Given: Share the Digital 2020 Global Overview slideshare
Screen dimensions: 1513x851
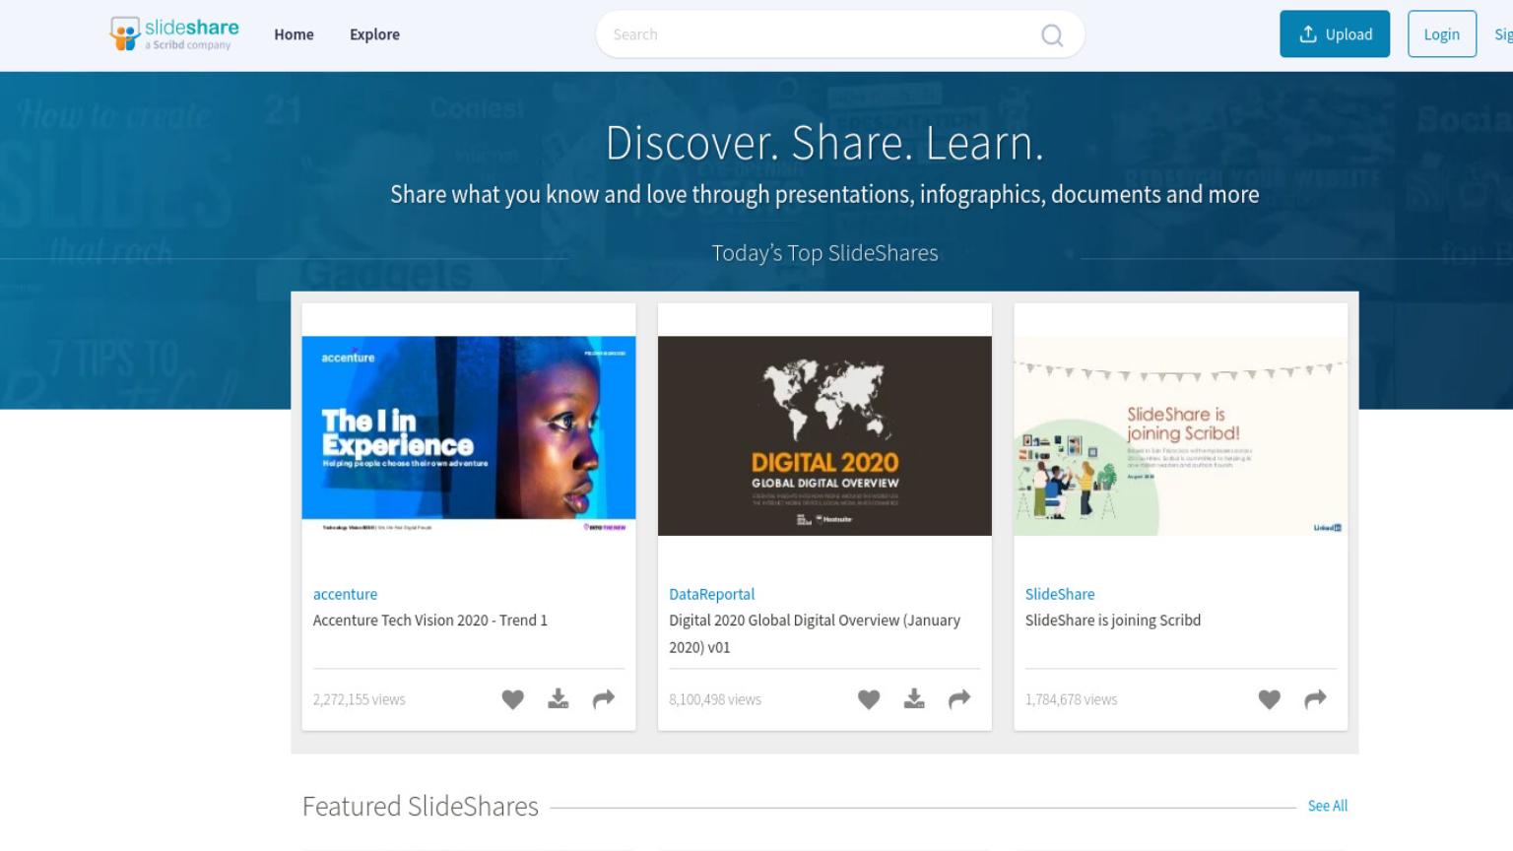Looking at the screenshot, I should tap(959, 699).
